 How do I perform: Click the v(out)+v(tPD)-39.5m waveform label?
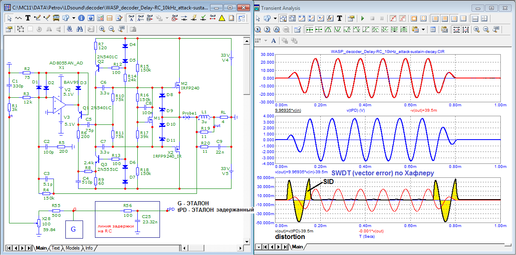click(x=294, y=231)
